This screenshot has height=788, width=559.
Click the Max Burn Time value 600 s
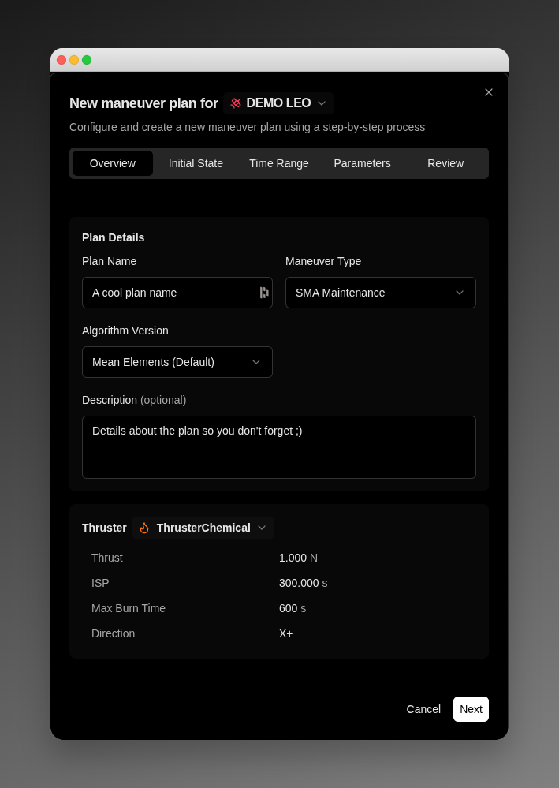coord(293,608)
